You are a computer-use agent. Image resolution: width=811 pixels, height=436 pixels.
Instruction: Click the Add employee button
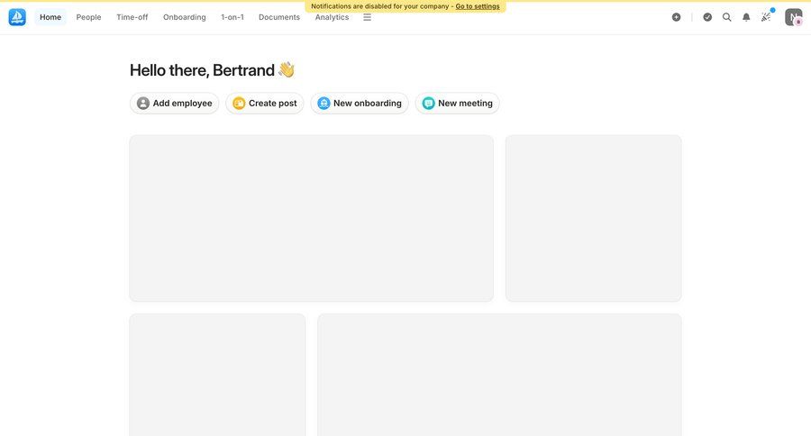coord(174,103)
